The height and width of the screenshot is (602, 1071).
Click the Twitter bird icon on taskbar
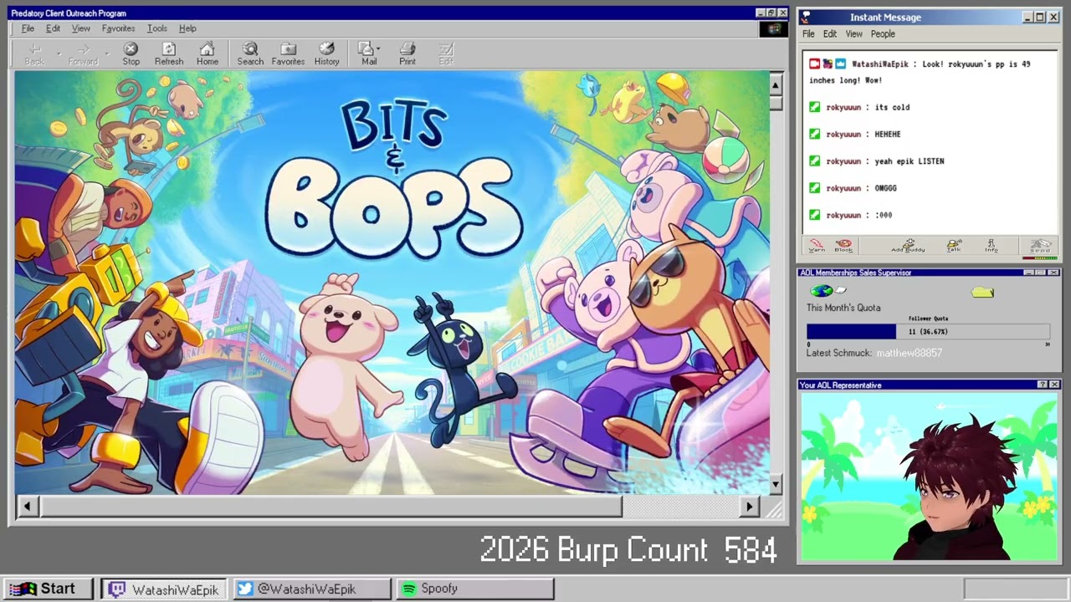coord(244,589)
